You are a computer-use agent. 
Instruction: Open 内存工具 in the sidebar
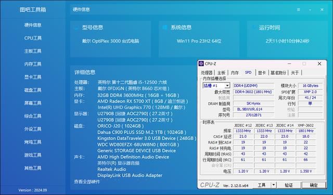33,64
